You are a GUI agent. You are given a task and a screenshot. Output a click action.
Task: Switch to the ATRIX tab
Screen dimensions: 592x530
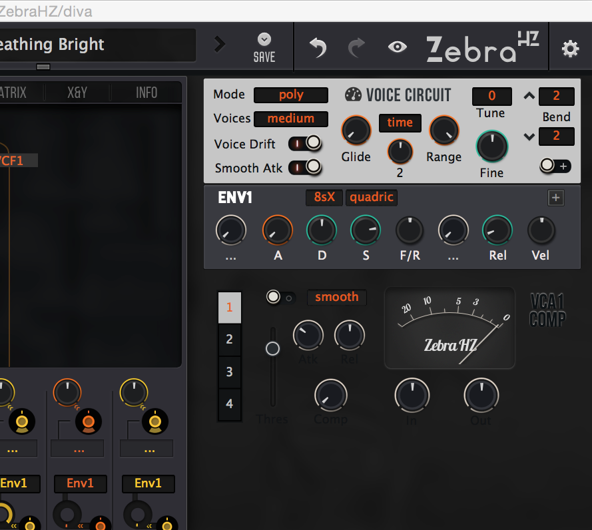pos(13,93)
